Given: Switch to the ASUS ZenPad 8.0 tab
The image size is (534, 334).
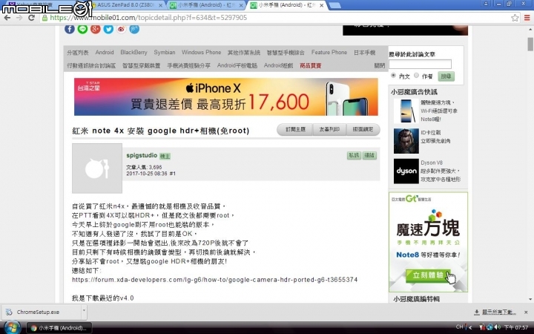Looking at the screenshot, I should 125,5.
